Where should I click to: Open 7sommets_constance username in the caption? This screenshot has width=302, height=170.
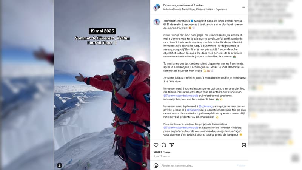pos(177,21)
